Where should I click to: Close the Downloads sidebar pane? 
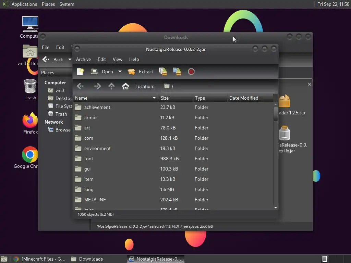coord(310,84)
